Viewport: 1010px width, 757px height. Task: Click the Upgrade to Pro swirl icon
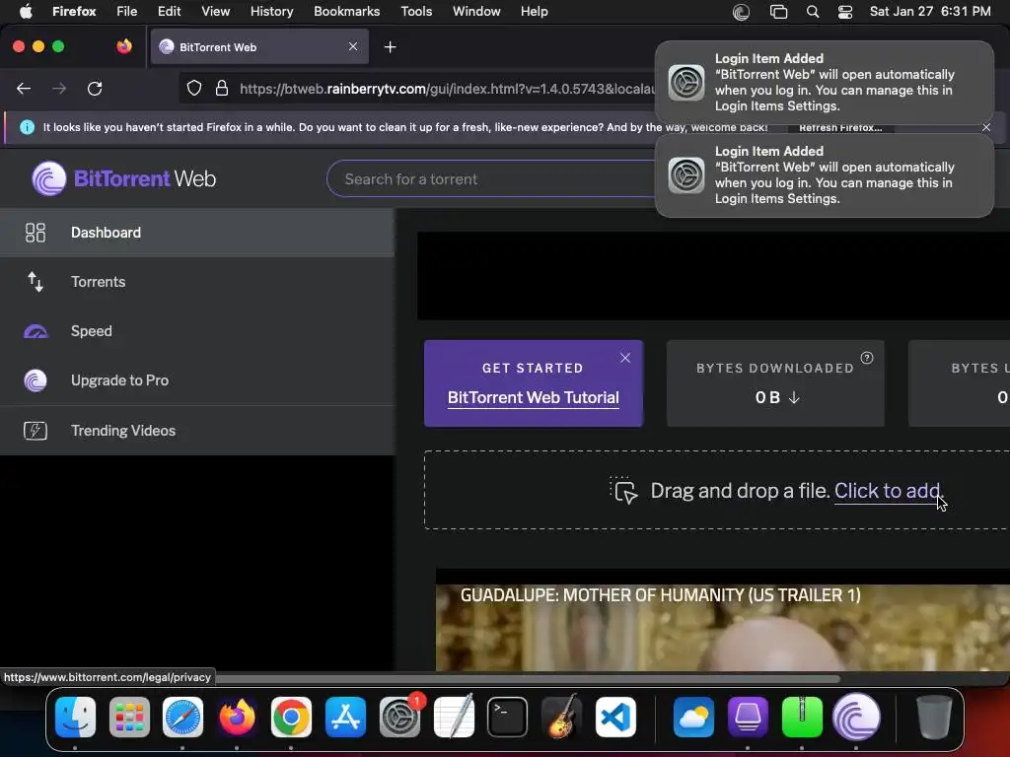tap(36, 380)
